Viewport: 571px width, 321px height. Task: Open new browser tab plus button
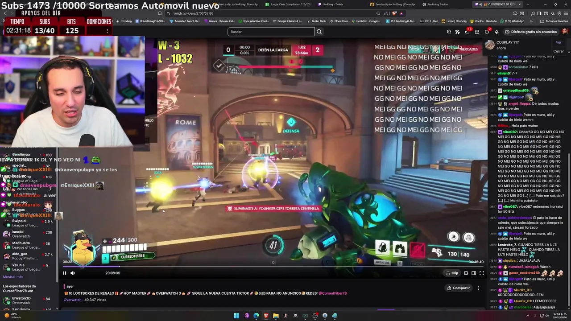tap(528, 4)
